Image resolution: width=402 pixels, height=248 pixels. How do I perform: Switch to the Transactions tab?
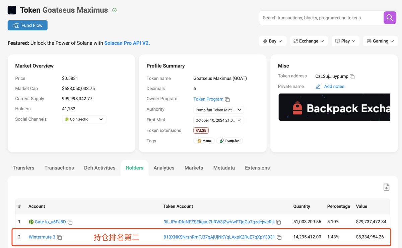pos(59,168)
